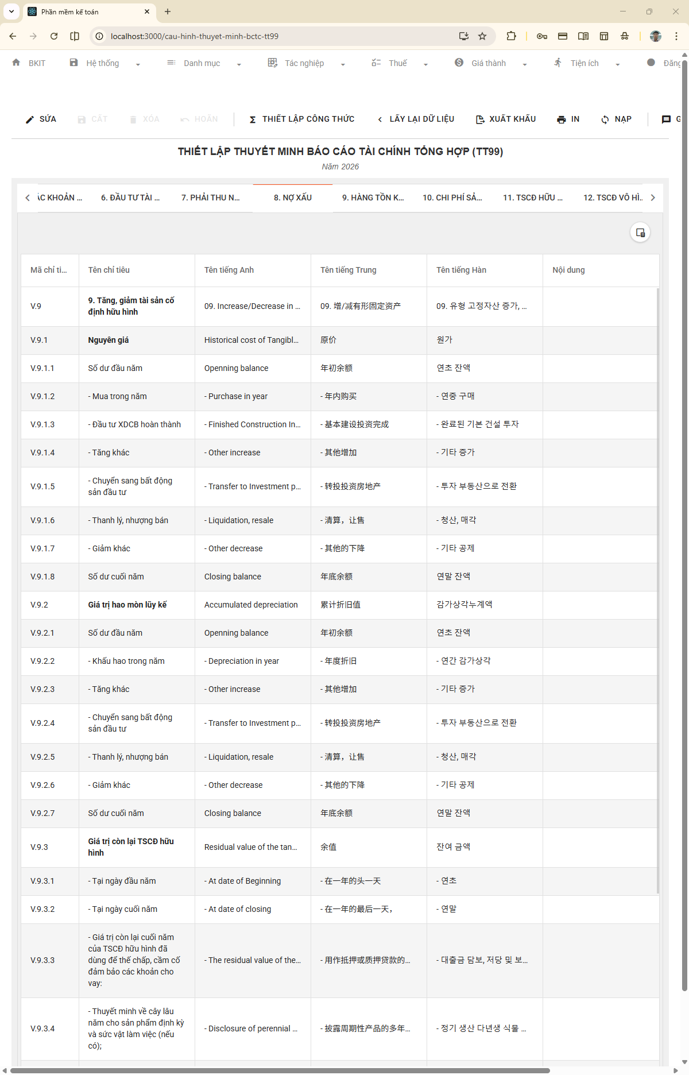Switch to 11. TSCĐ HỮU tab
The width and height of the screenshot is (689, 1075).
click(x=533, y=198)
